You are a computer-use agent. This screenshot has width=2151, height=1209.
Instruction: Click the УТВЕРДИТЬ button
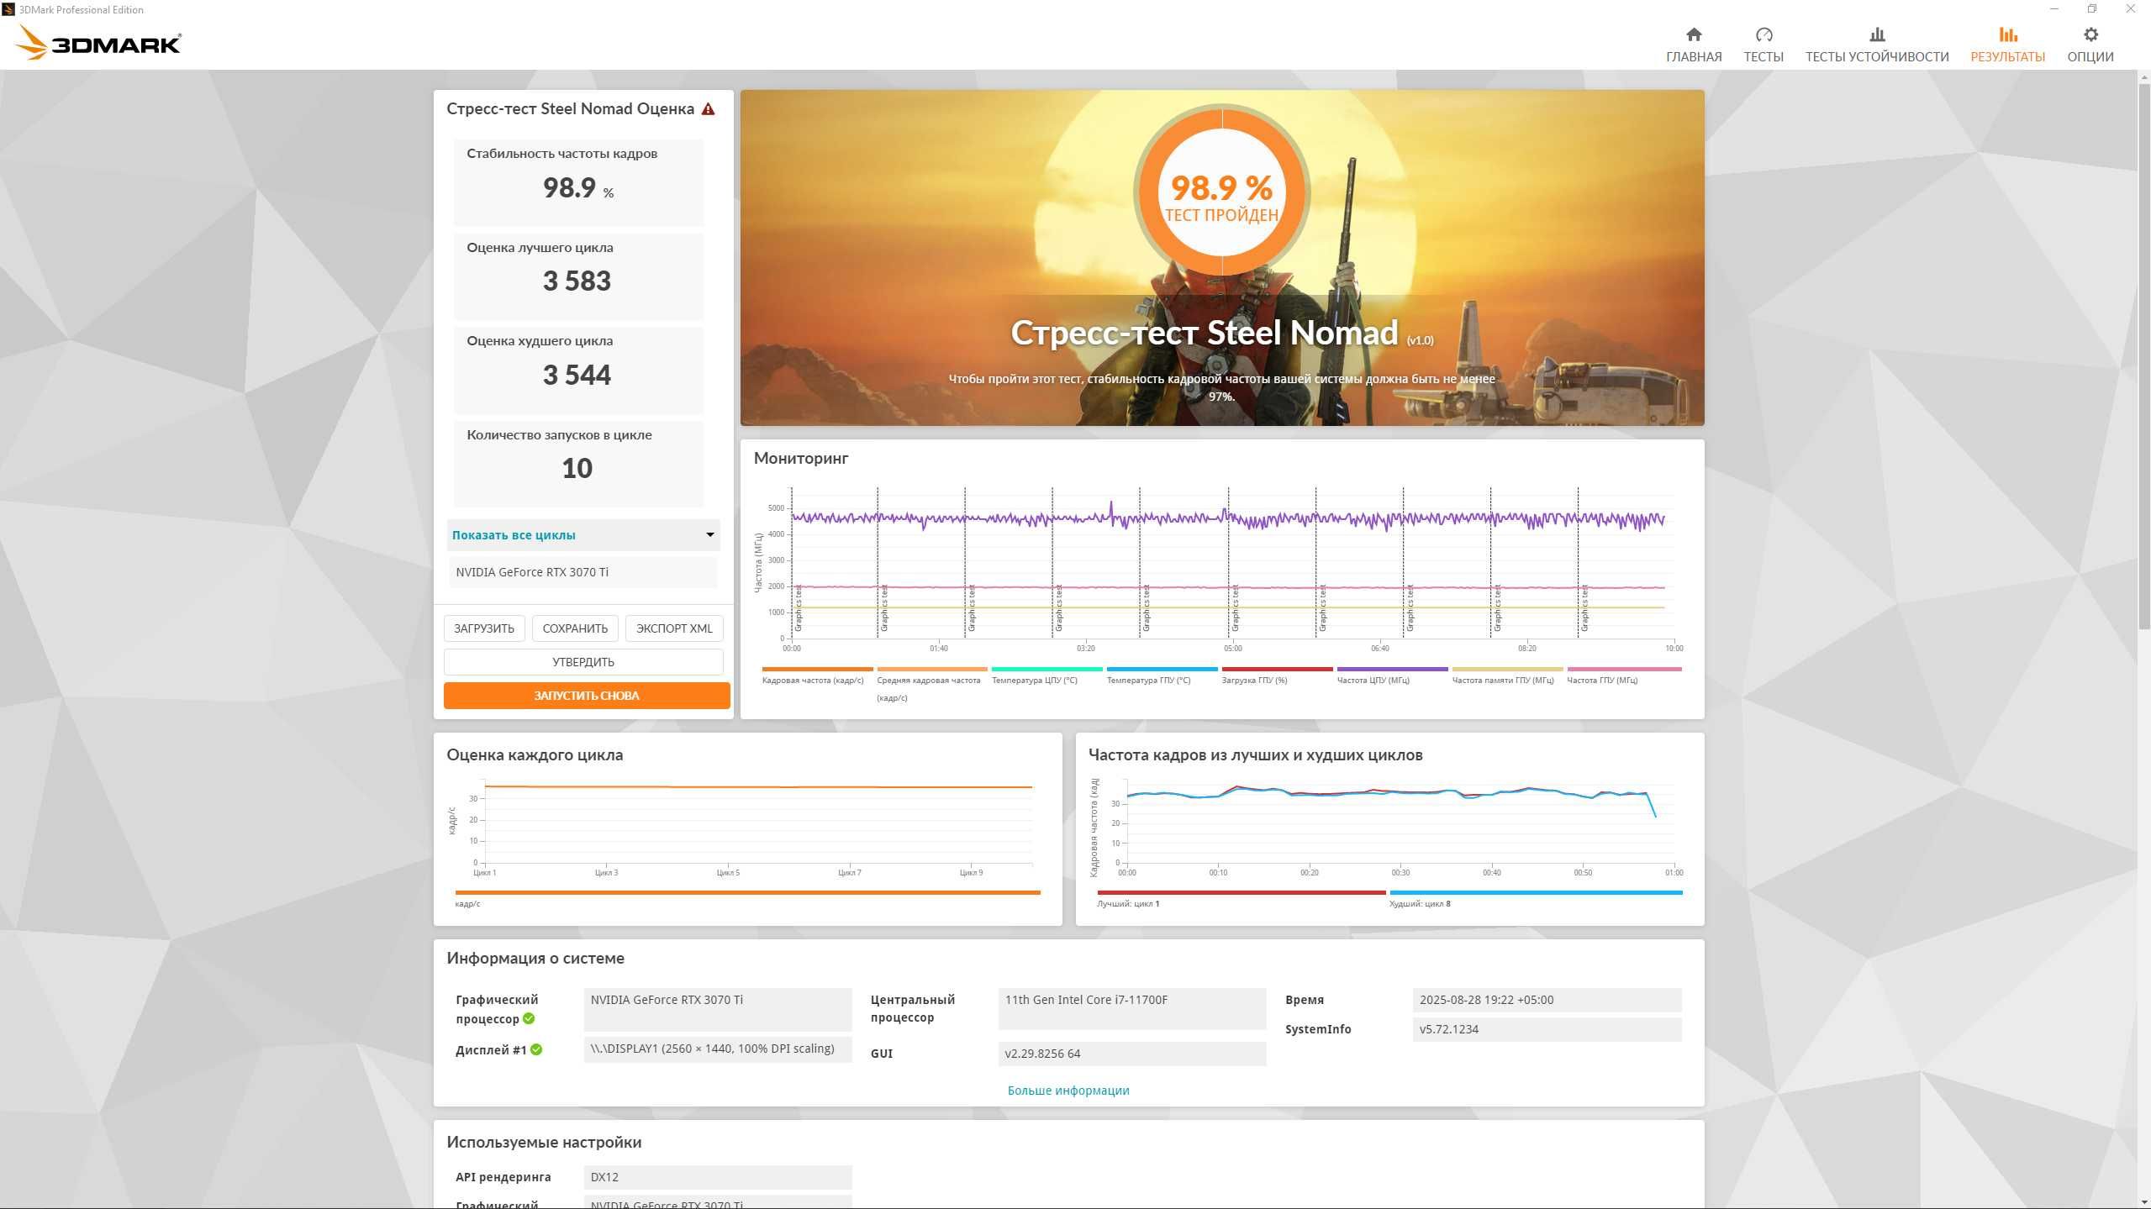(583, 662)
